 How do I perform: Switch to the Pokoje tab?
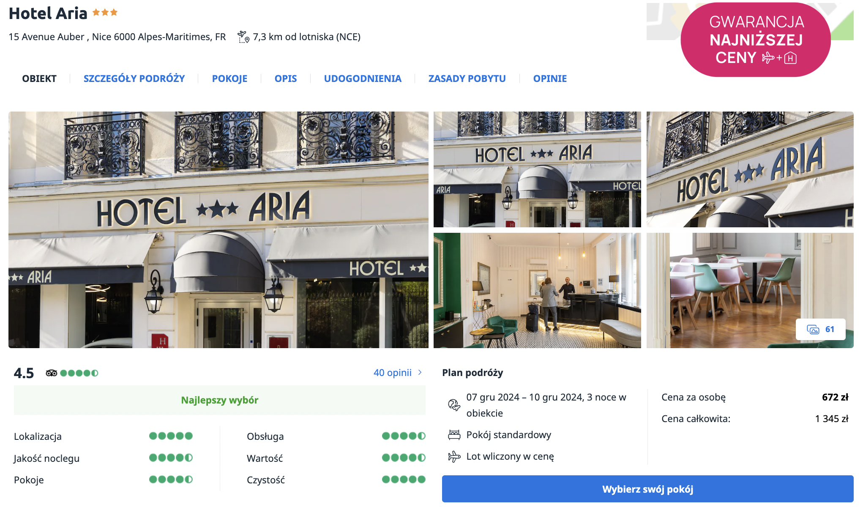(x=229, y=79)
